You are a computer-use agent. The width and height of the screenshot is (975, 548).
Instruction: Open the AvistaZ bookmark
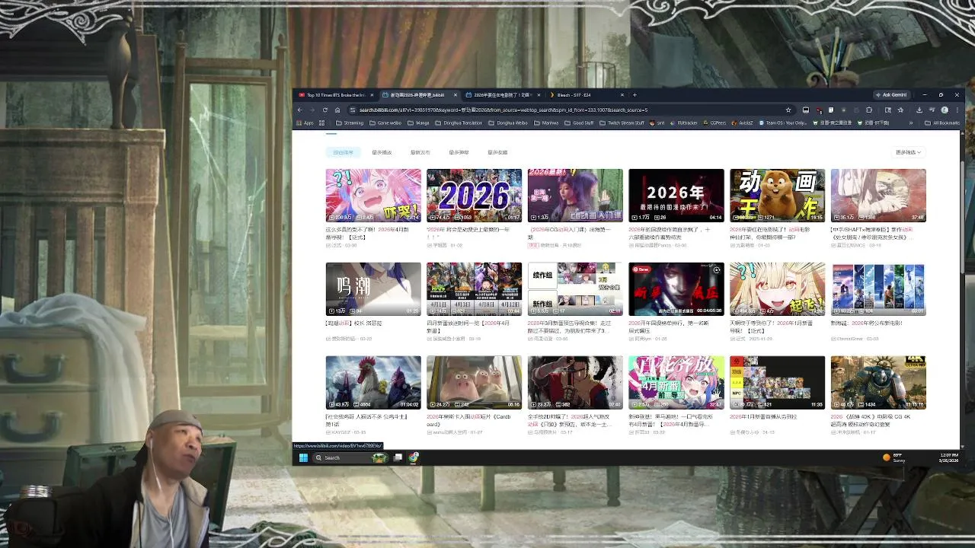743,123
